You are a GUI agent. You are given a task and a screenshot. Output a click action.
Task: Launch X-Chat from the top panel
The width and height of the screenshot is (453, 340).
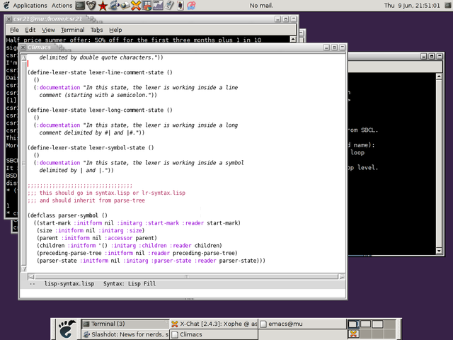click(x=136, y=5)
